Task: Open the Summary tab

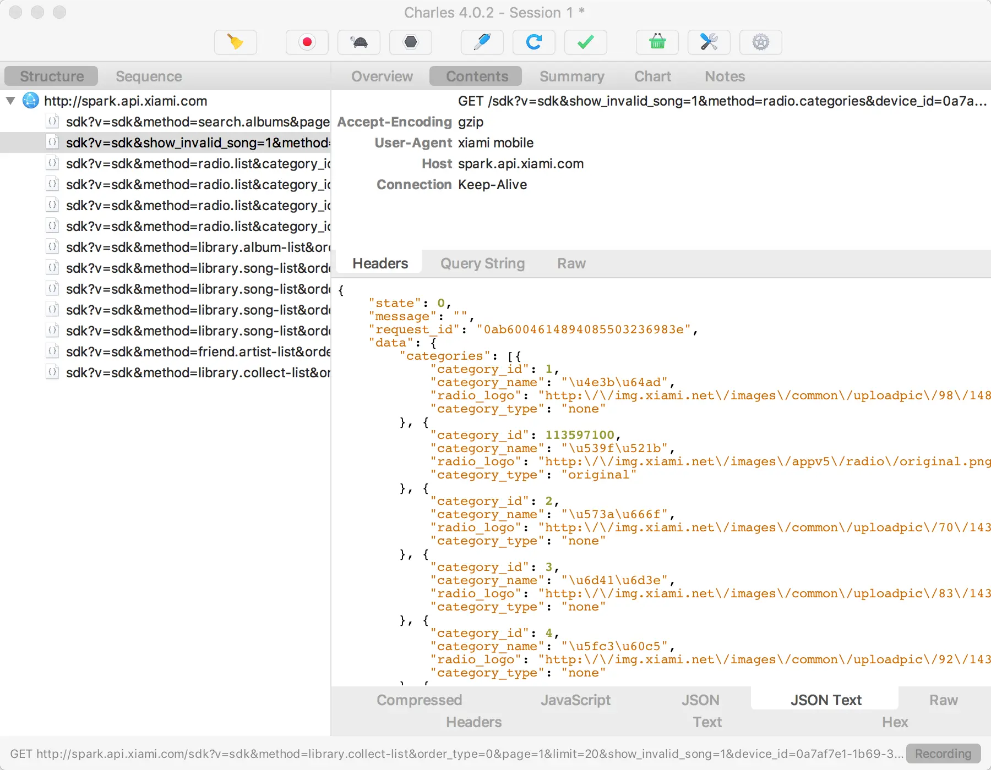Action: pyautogui.click(x=572, y=76)
